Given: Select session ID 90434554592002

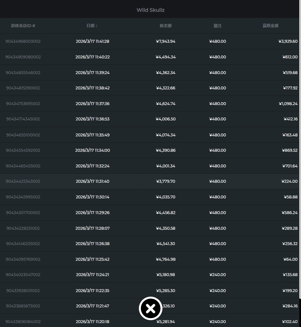Looking at the screenshot, I should point(23,150).
